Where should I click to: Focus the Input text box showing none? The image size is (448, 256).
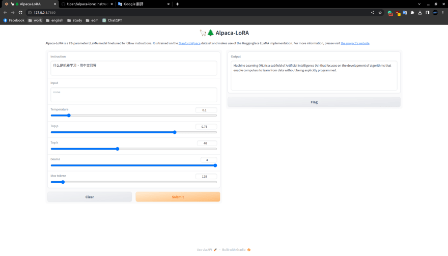(x=134, y=95)
